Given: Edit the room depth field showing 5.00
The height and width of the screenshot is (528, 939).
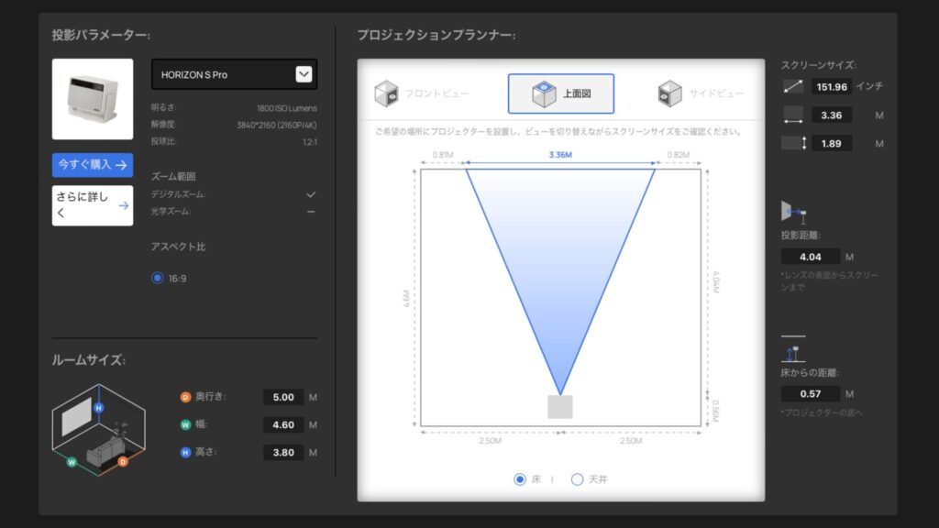Looking at the screenshot, I should coord(283,397).
